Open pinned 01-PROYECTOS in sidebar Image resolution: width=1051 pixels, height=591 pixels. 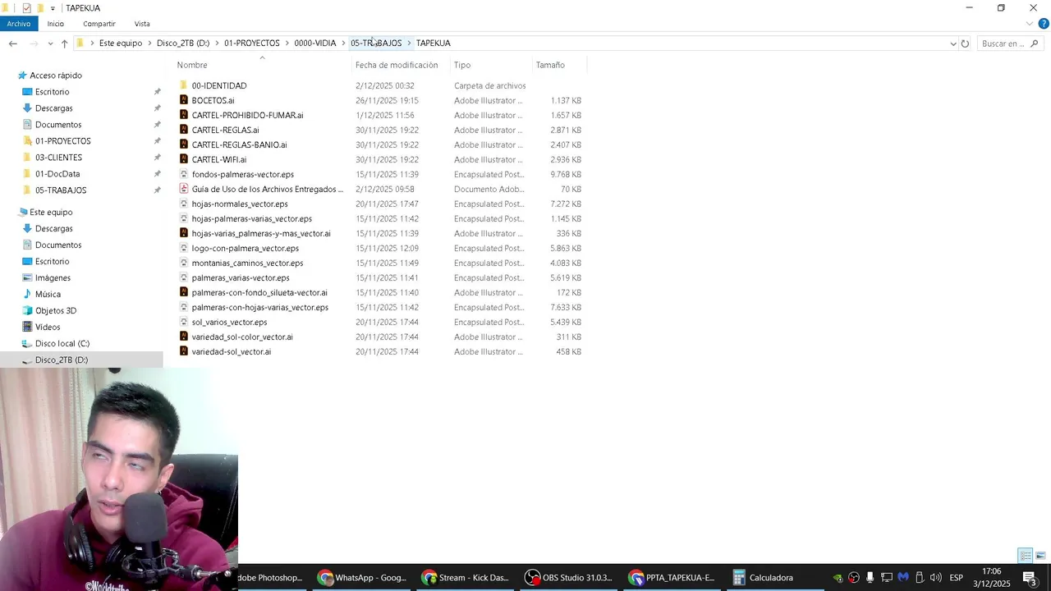(62, 141)
